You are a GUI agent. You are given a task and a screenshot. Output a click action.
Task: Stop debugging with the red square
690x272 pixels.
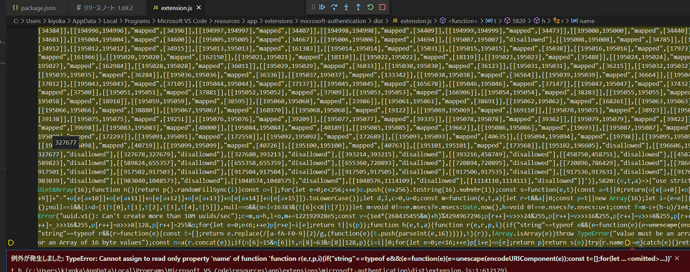382,7
